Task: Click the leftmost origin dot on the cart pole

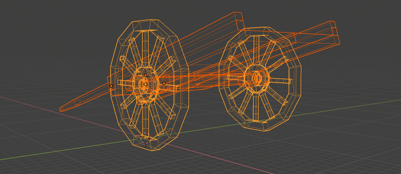Action: tap(111, 86)
